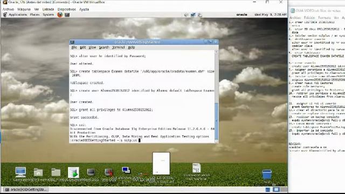Open the OBE_Files folder on desktop

tap(56, 172)
